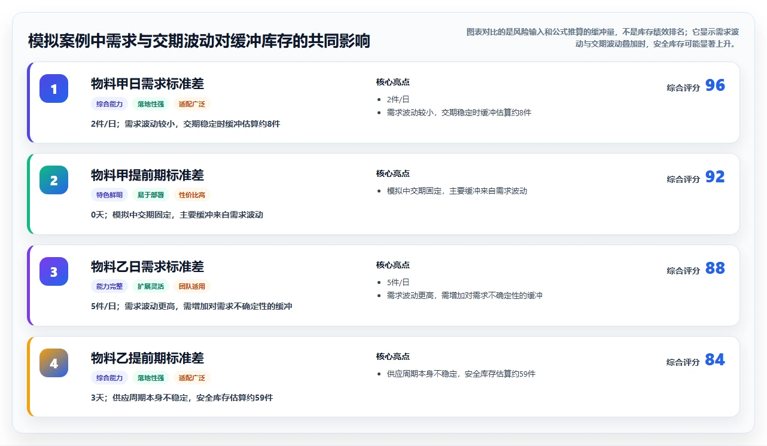Click the 综合评分 label beside score 96

(683, 88)
